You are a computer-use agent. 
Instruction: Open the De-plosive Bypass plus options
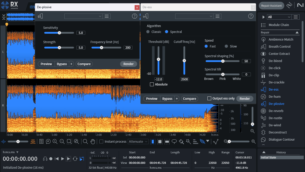71,64
